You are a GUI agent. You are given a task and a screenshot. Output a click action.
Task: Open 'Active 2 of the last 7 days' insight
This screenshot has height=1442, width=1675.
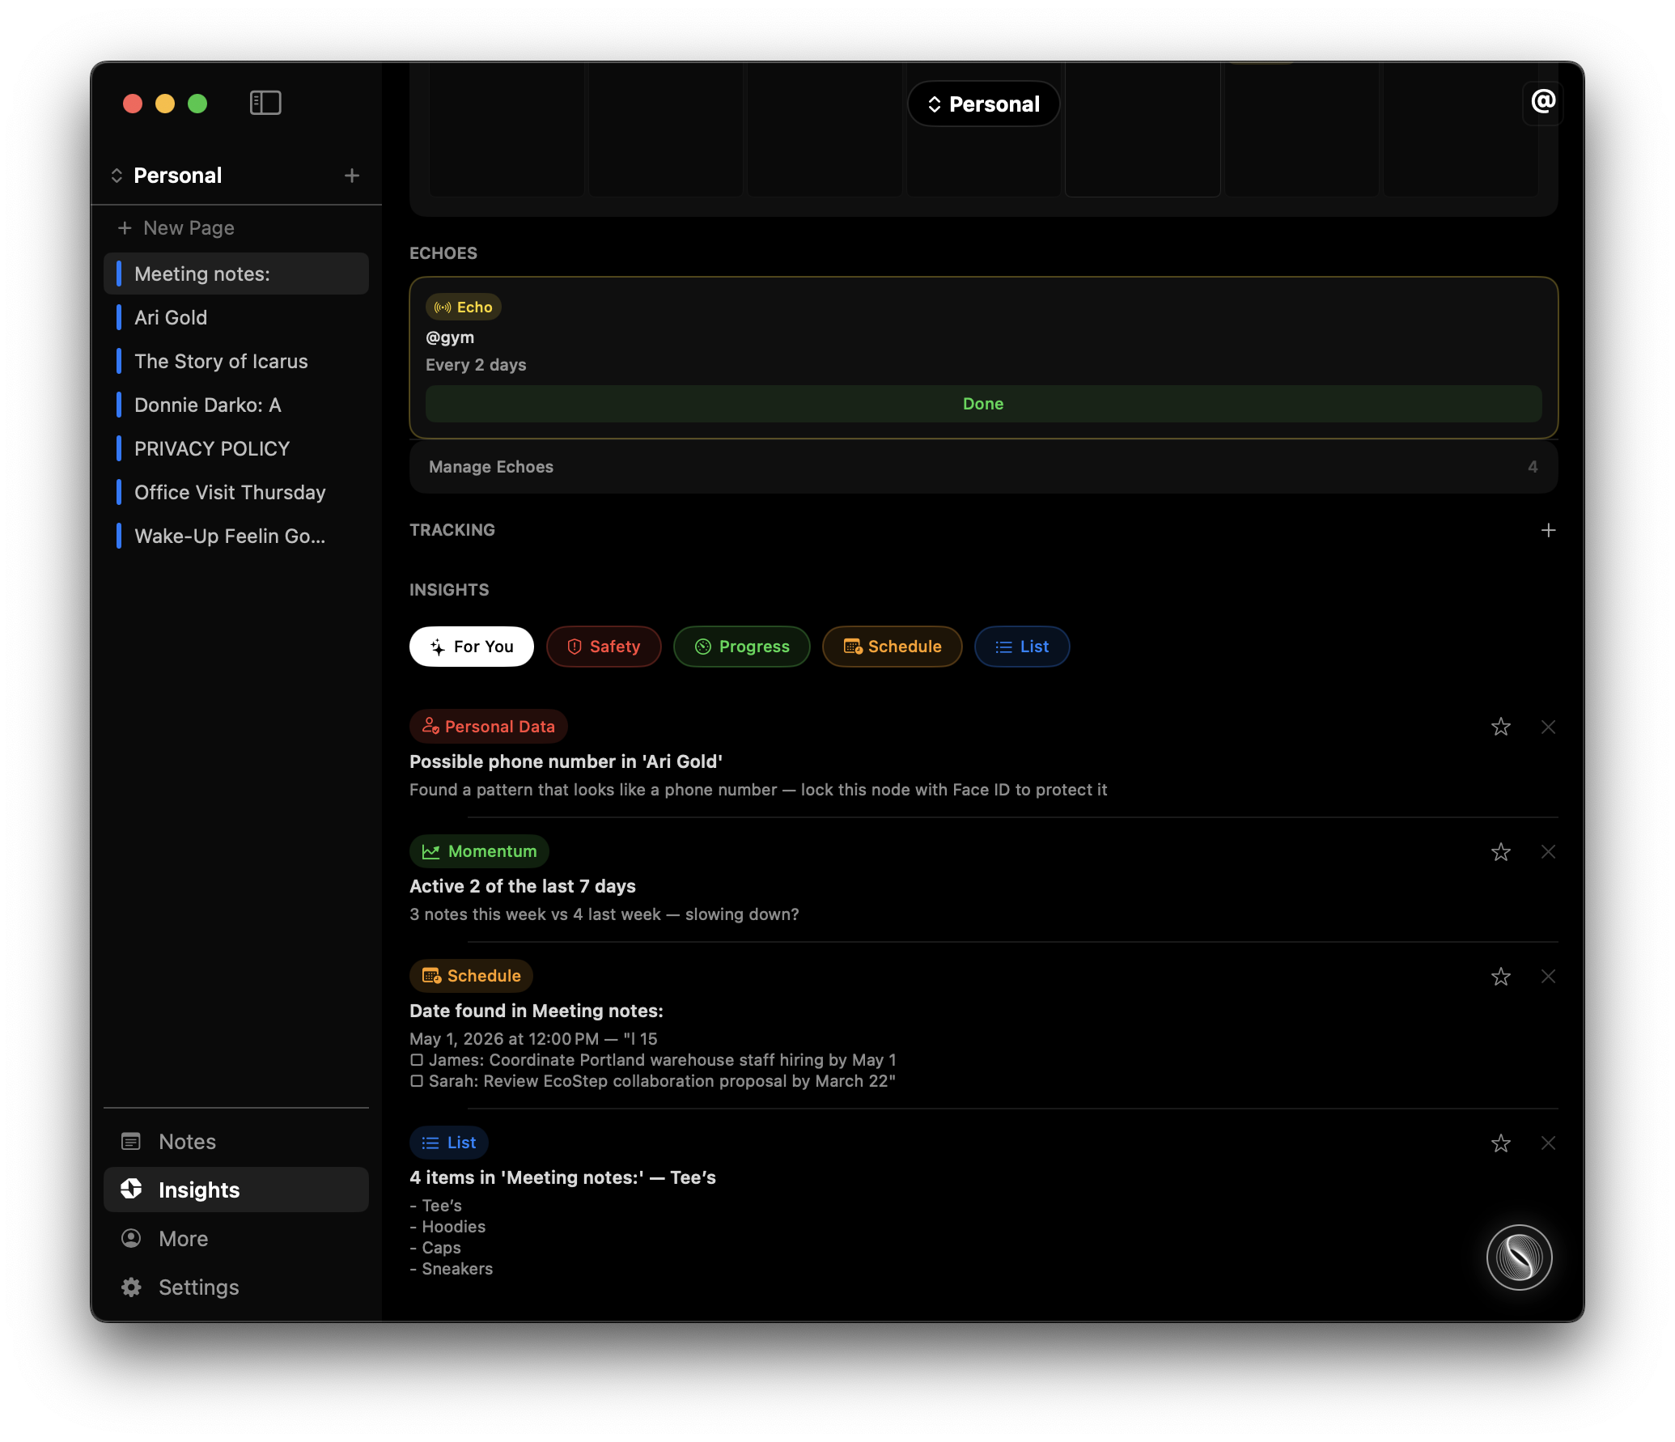click(x=523, y=885)
